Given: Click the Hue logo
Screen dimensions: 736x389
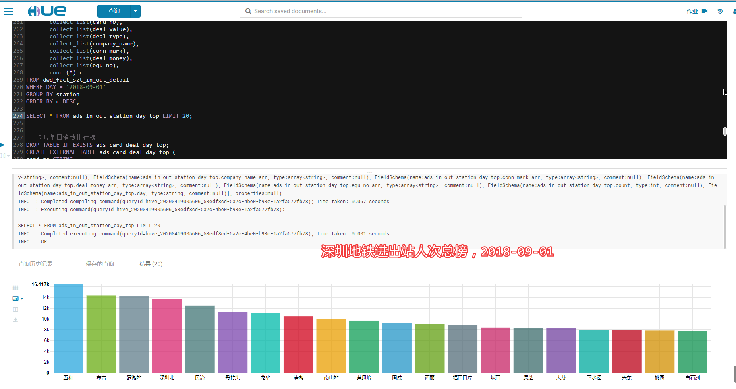Looking at the screenshot, I should (47, 11).
